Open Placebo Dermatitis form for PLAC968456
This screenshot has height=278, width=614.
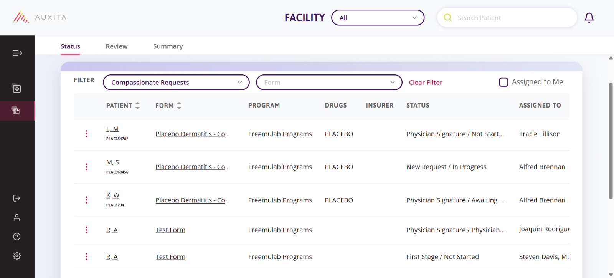[193, 167]
